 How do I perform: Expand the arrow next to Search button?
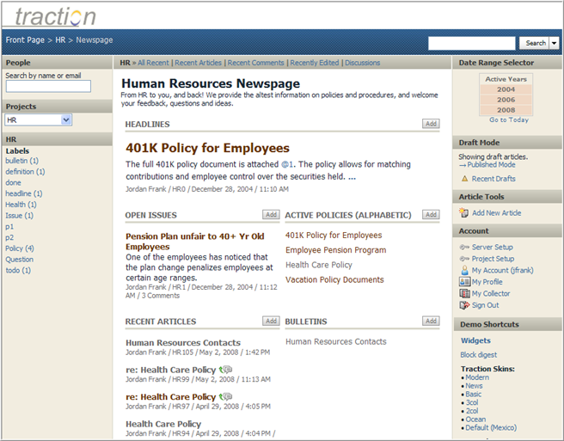(554, 43)
